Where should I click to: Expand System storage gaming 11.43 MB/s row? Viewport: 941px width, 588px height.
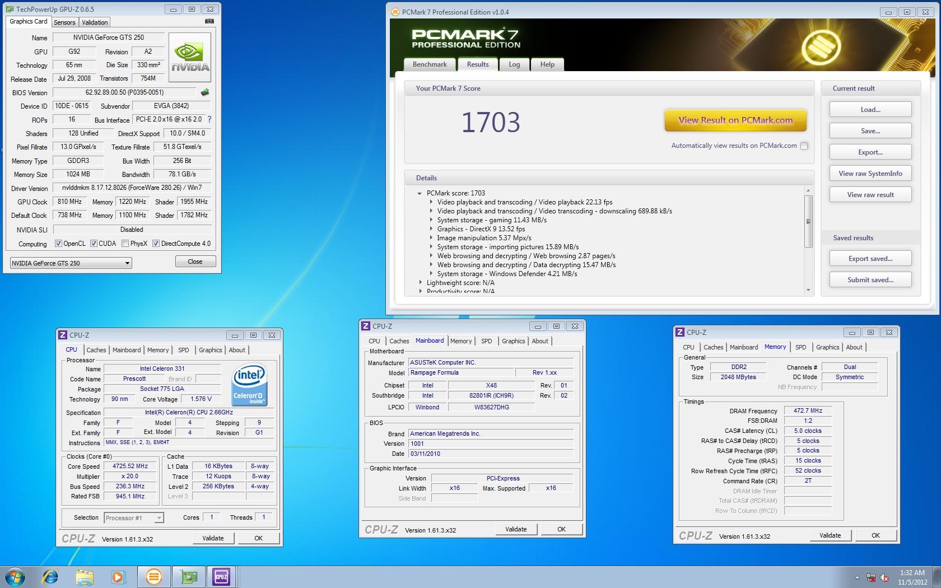pyautogui.click(x=431, y=220)
